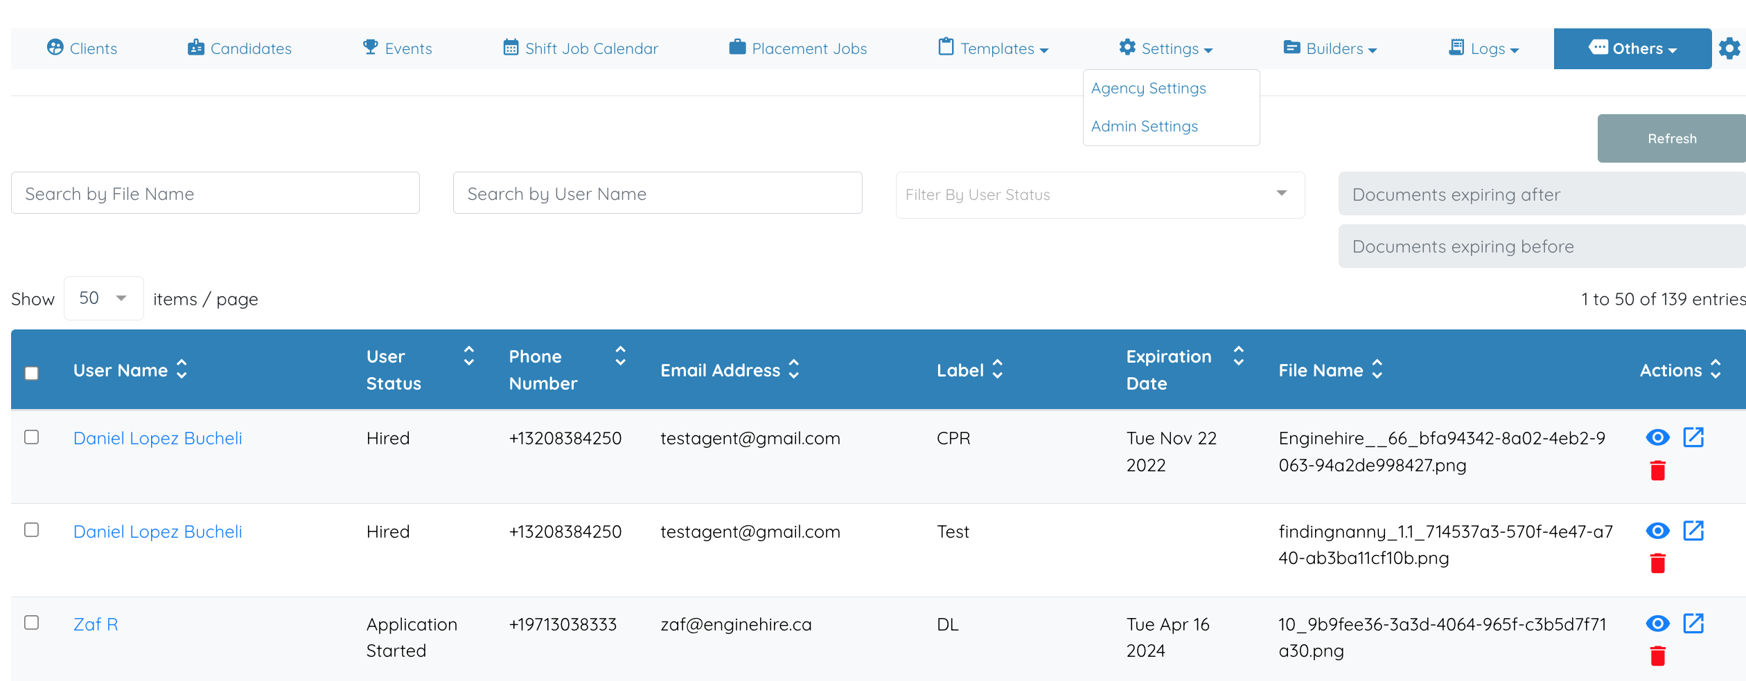The height and width of the screenshot is (681, 1746).
Task: Open the Shift Job Calendar
Action: coord(581,48)
